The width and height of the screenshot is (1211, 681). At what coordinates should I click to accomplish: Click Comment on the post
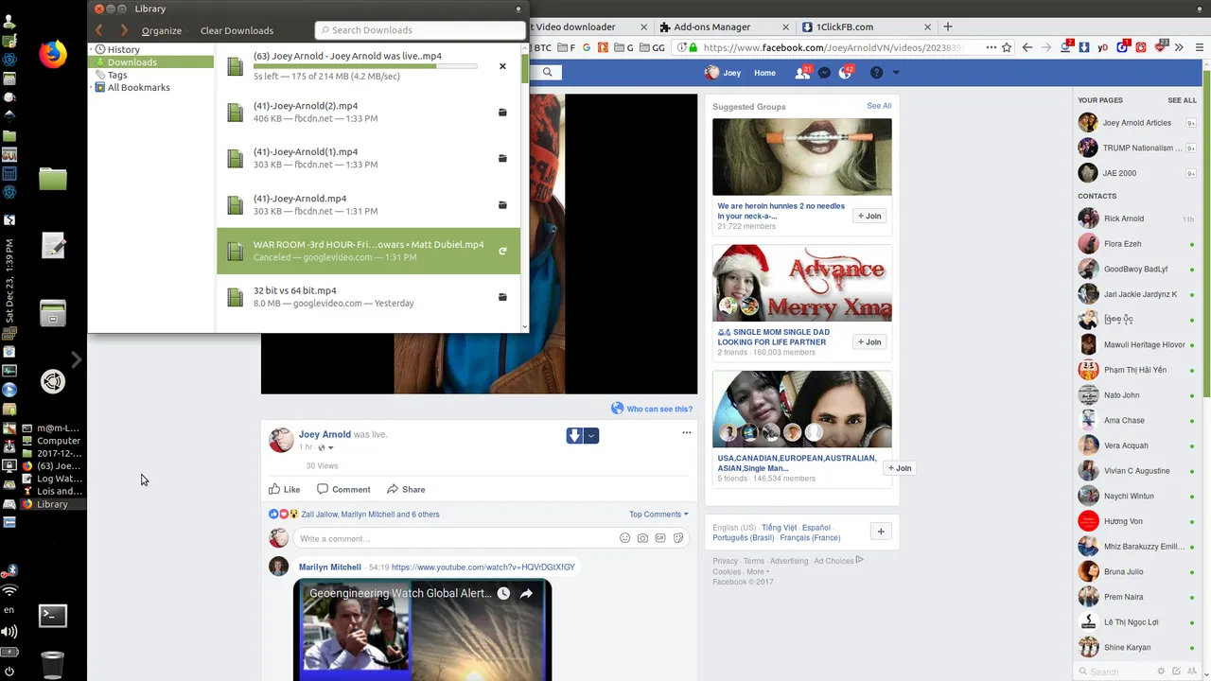(x=343, y=489)
